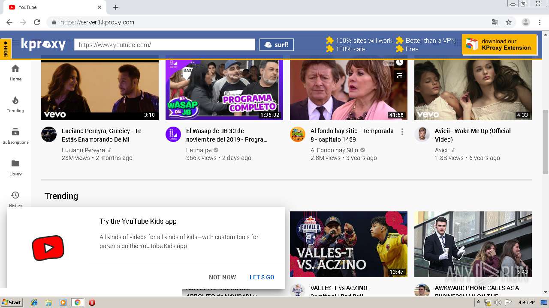Image resolution: width=549 pixels, height=308 pixels.
Task: Click download our KProxy Extension
Action: tap(499, 44)
